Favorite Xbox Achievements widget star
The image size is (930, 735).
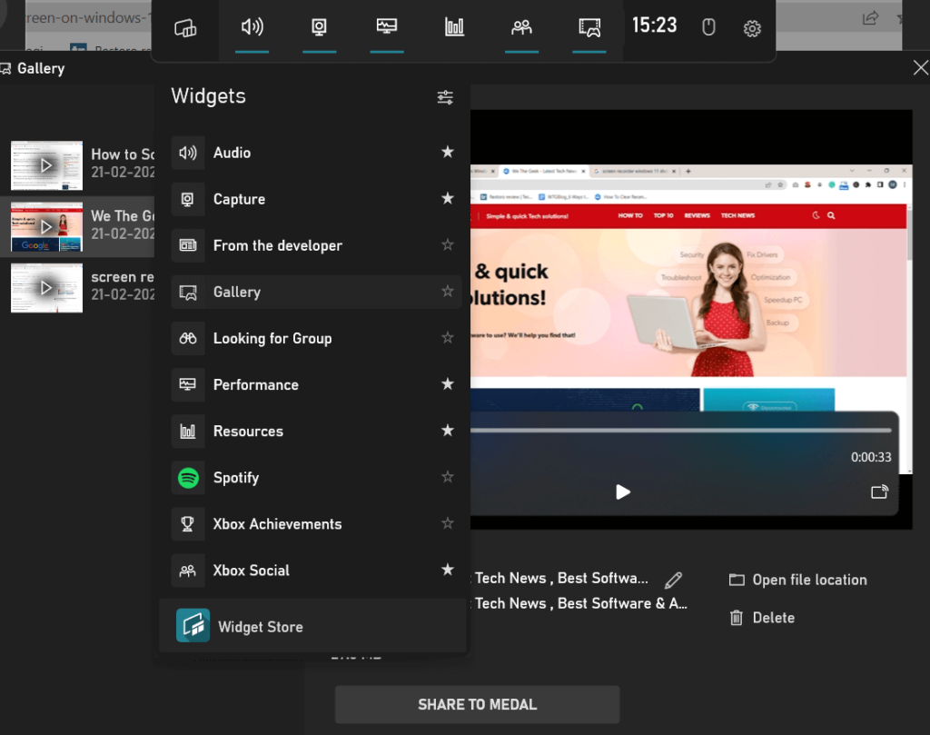(447, 523)
